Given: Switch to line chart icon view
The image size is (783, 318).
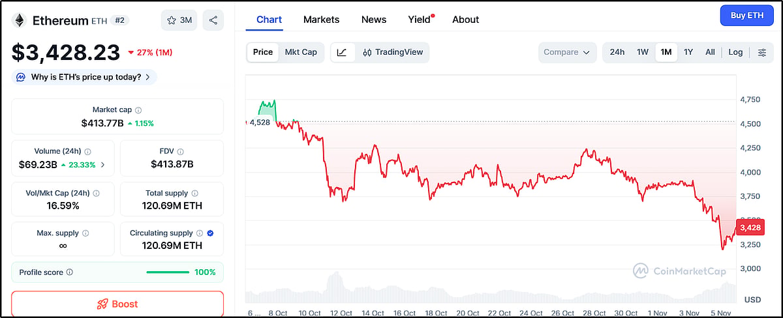Looking at the screenshot, I should click(x=343, y=52).
